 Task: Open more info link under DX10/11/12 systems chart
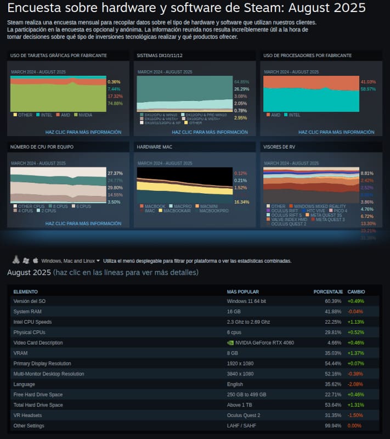click(x=210, y=132)
